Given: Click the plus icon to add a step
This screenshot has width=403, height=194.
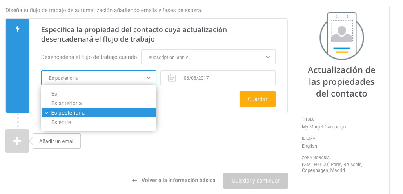Looking at the screenshot, I should point(17,141).
